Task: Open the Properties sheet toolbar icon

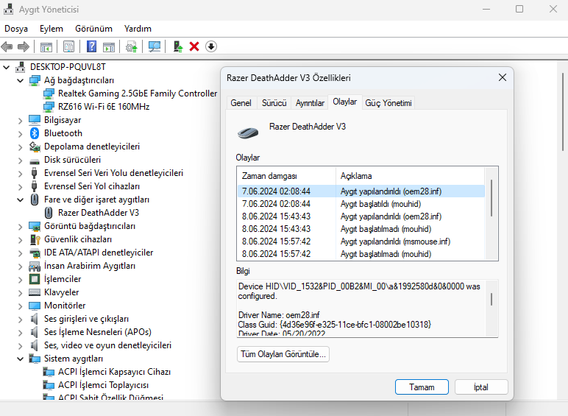Action: pyautogui.click(x=68, y=46)
